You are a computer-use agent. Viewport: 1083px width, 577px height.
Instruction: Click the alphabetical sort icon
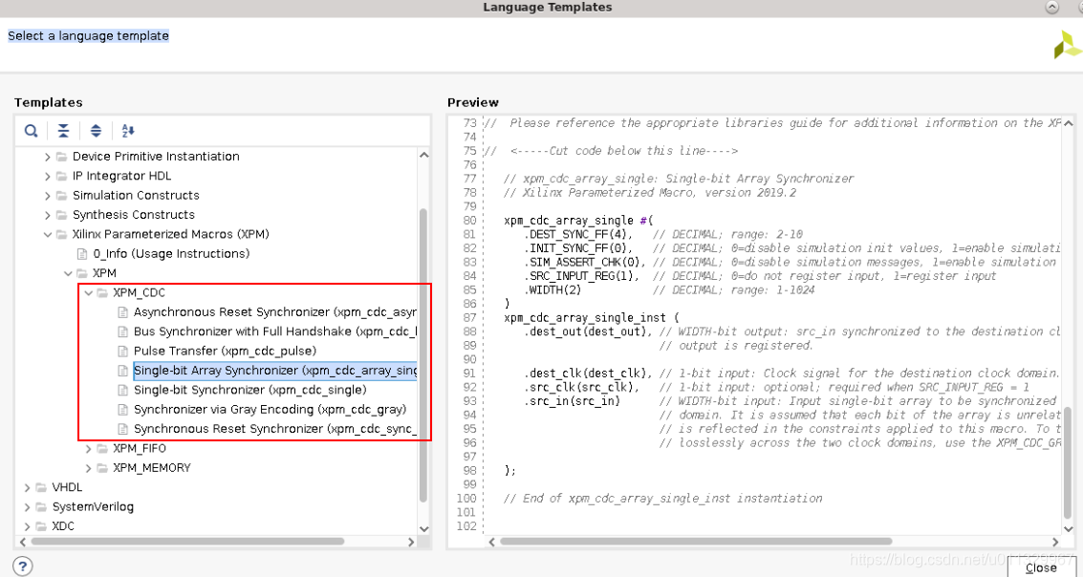coord(127,130)
